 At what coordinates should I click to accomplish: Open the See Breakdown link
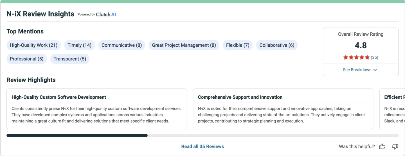pyautogui.click(x=360, y=70)
